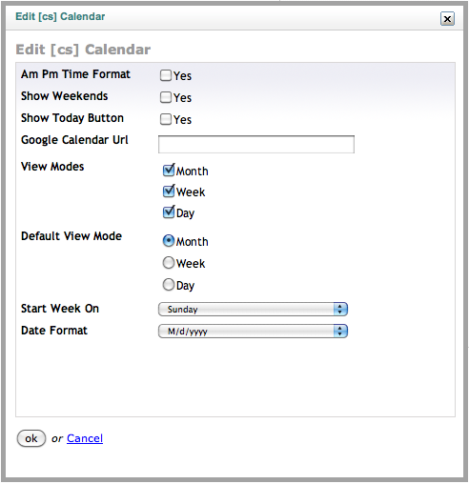This screenshot has height=484, width=469.
Task: Turn on Show Today Button option
Action: pyautogui.click(x=166, y=119)
